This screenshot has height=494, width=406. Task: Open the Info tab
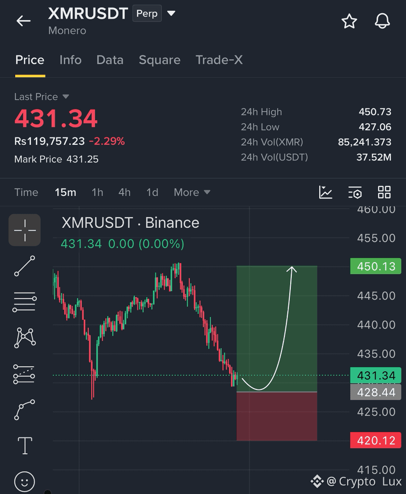tap(71, 60)
